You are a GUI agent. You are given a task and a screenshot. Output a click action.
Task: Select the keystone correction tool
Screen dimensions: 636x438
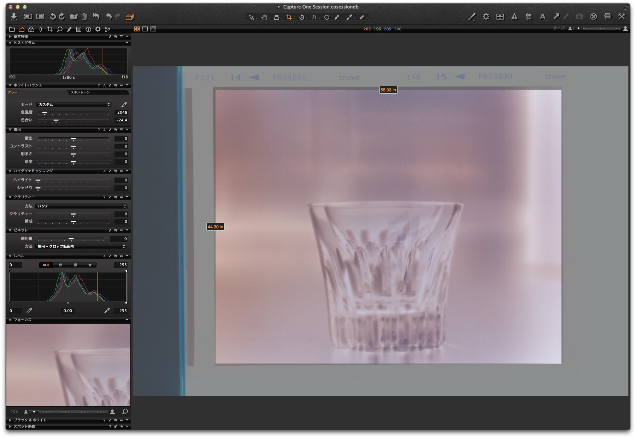click(x=314, y=17)
